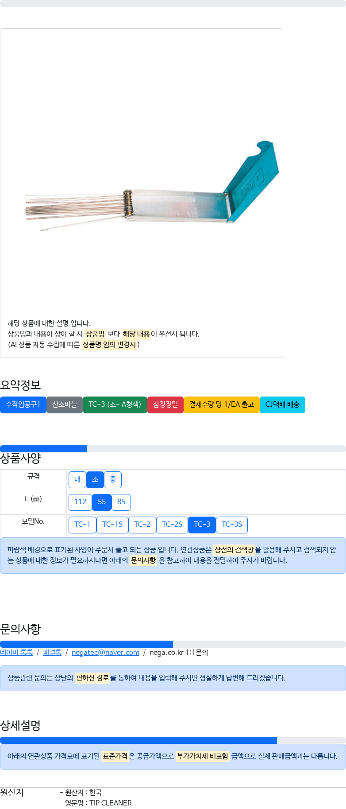
Task: Select length 55 mm
Action: [x=102, y=502]
